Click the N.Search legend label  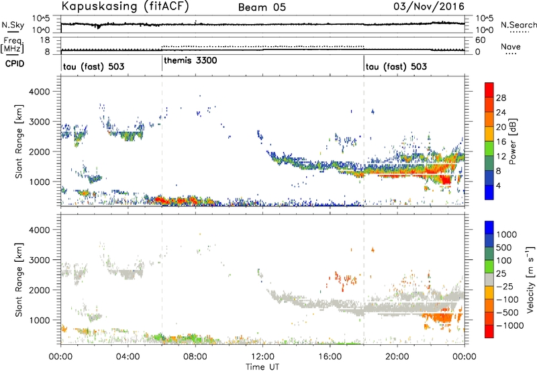coord(518,25)
